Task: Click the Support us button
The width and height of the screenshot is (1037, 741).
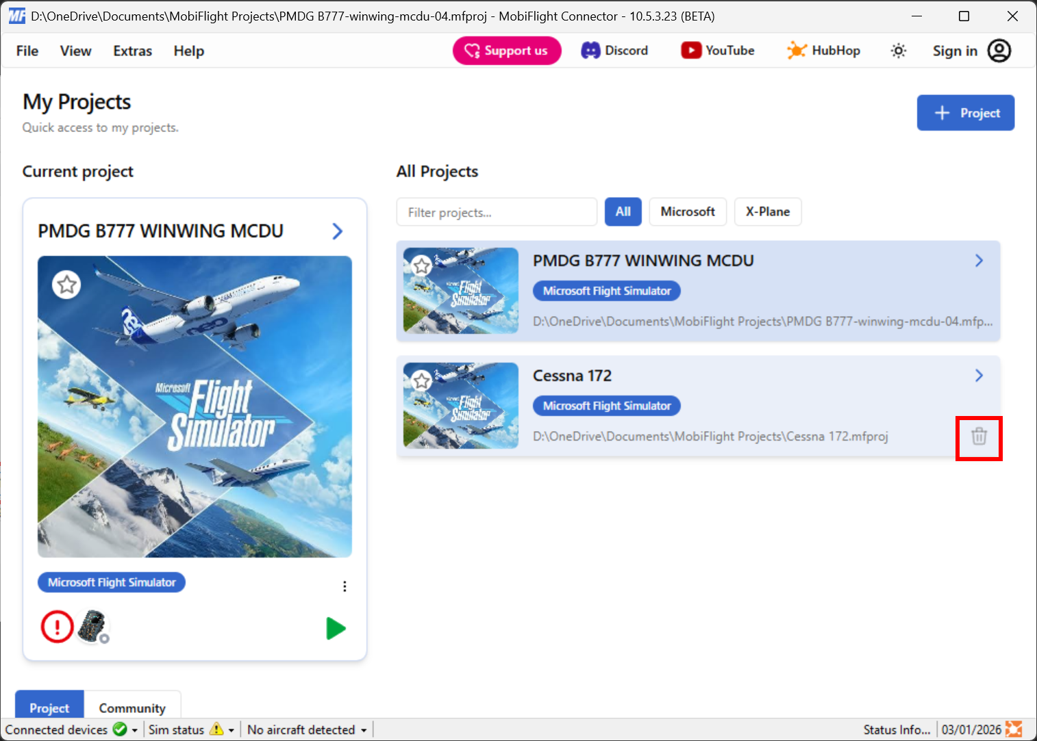Action: click(x=507, y=50)
